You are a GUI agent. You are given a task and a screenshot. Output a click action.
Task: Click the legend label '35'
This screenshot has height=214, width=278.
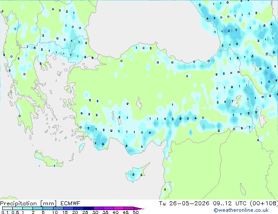105,212
